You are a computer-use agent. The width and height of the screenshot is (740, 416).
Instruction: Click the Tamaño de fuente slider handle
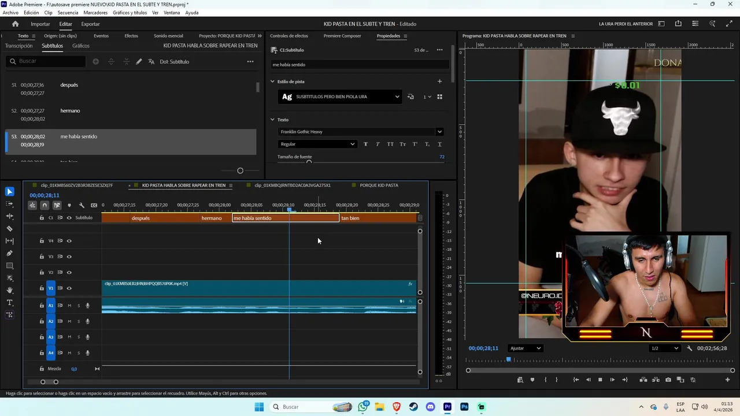pyautogui.click(x=309, y=162)
